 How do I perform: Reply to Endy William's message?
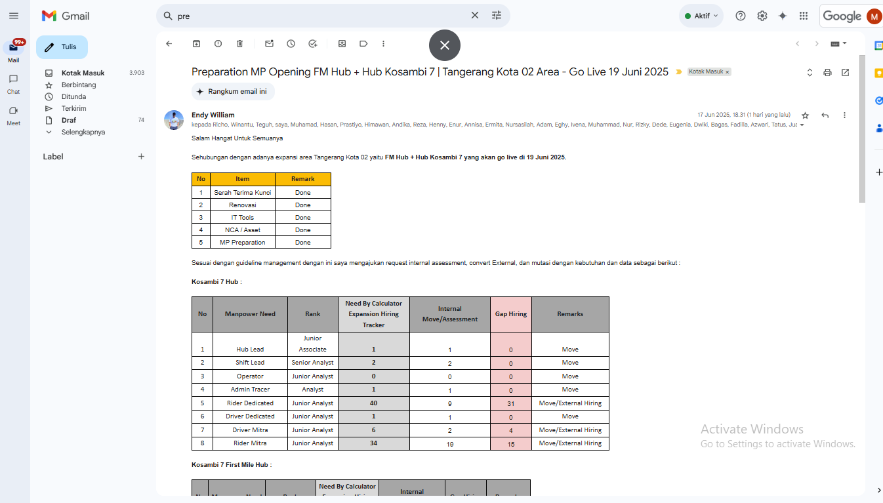pos(825,115)
